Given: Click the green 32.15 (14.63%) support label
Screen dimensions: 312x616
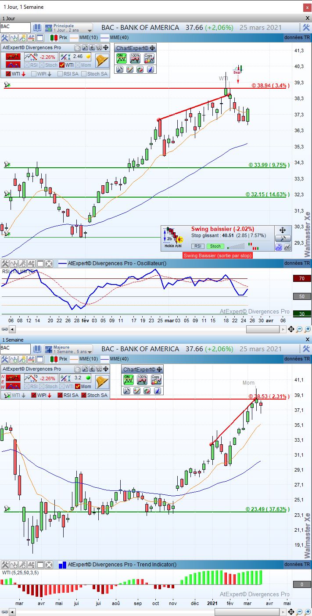Looking at the screenshot, I should click(267, 194).
